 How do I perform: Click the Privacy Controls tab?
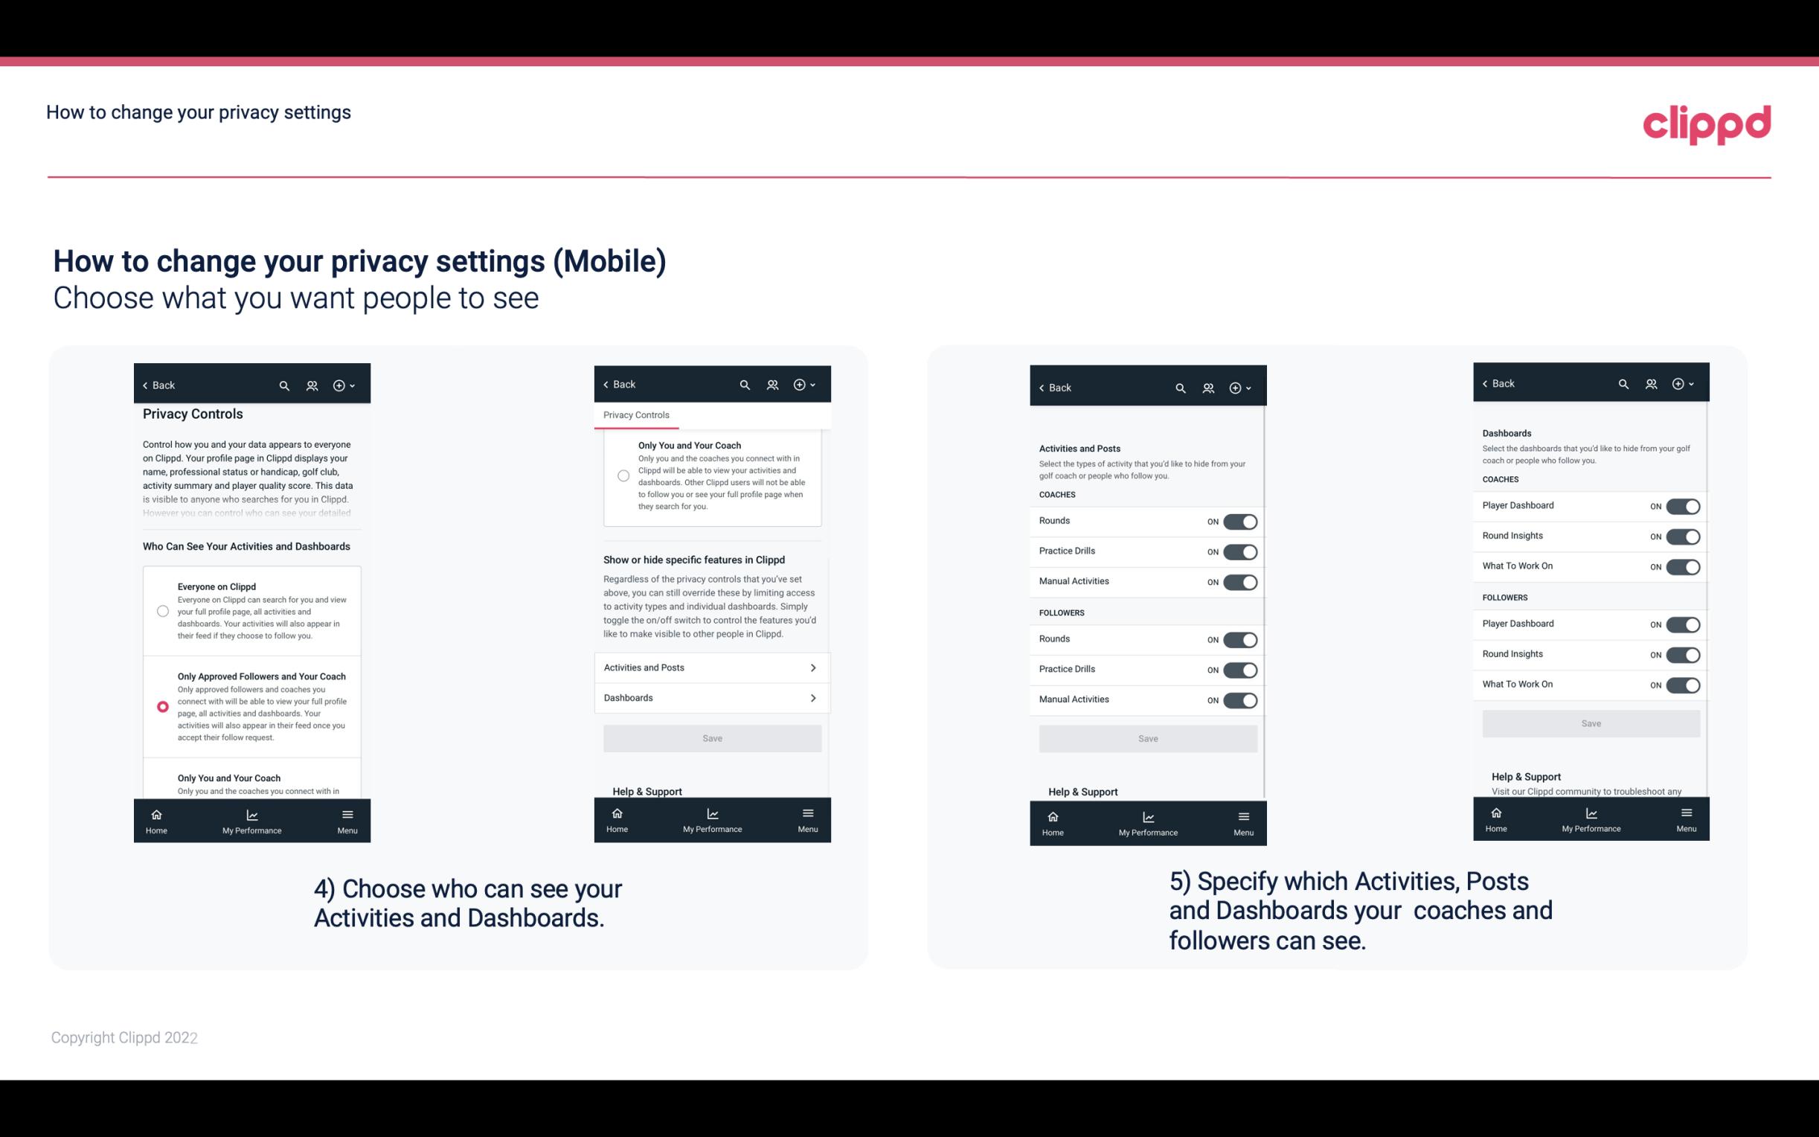635,415
